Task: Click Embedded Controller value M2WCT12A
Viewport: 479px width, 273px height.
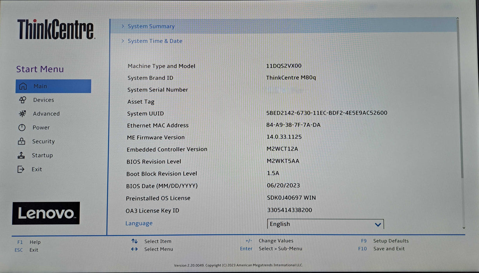Action: click(x=282, y=149)
